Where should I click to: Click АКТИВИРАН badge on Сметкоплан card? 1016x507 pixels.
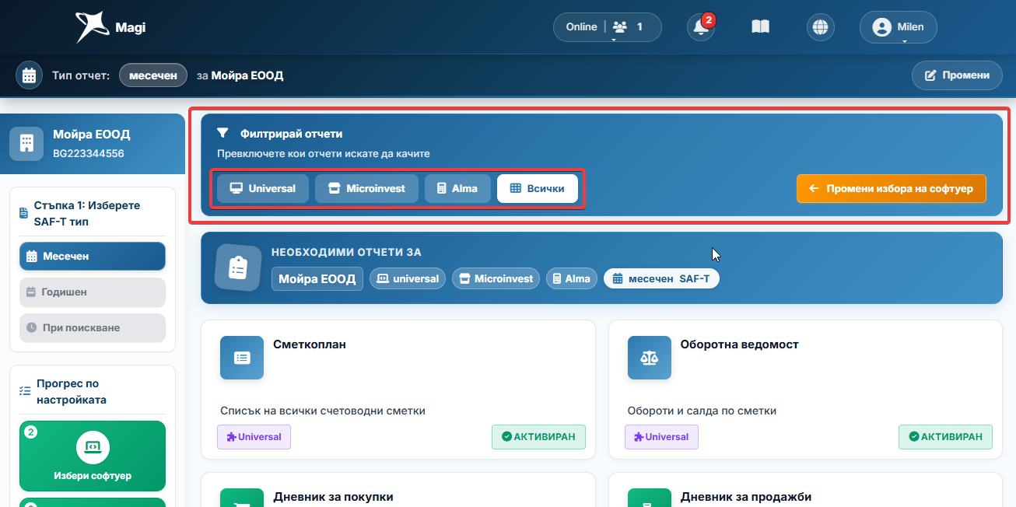[538, 437]
